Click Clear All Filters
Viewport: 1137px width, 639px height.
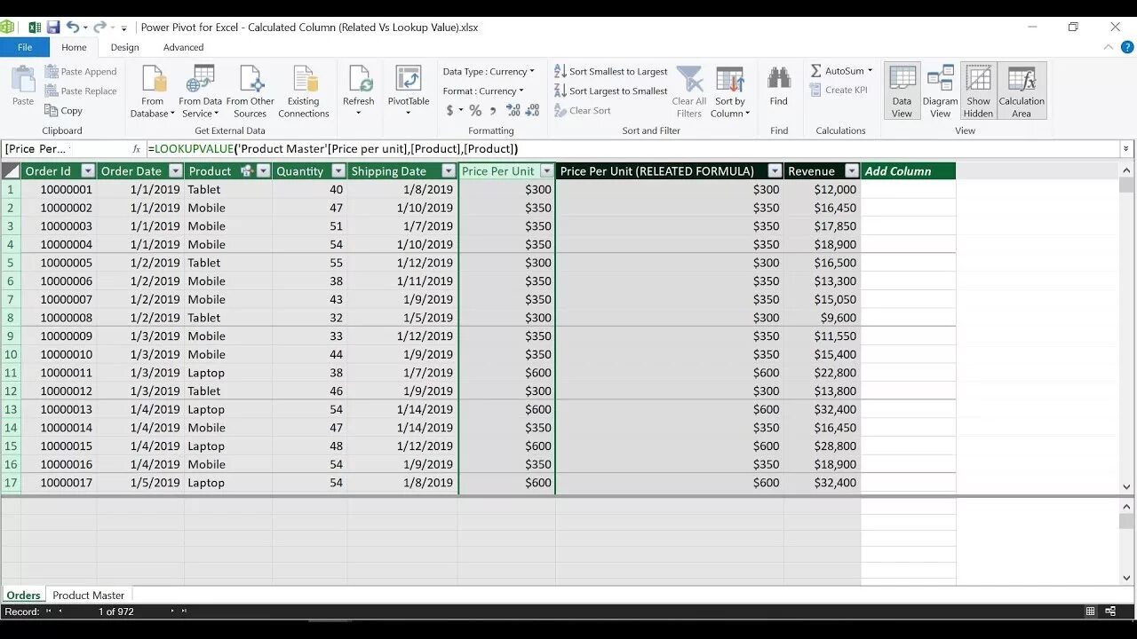[x=689, y=91]
